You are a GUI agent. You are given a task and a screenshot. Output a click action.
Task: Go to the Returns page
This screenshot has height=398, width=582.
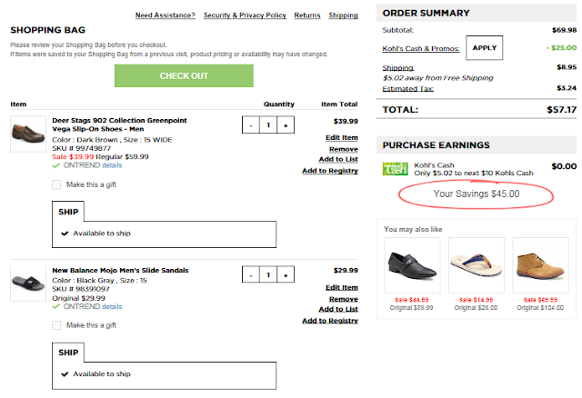(307, 15)
